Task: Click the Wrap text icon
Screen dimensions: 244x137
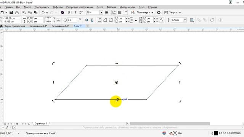Action: [x=192, y=20]
